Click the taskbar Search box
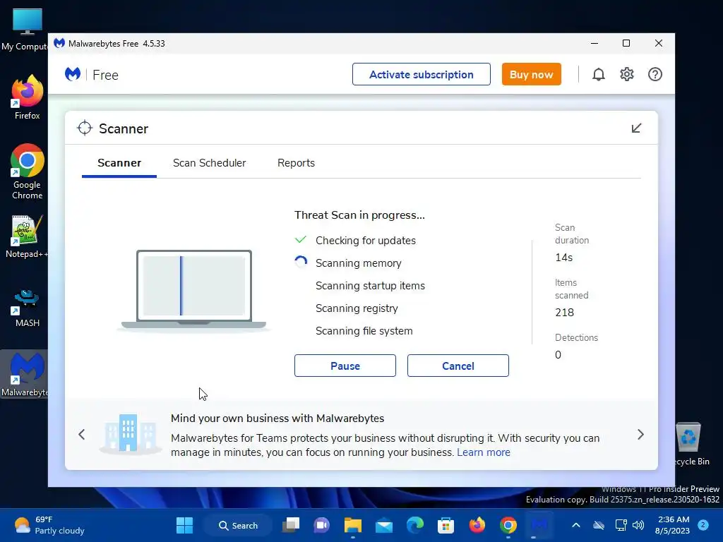This screenshot has width=723, height=542. [x=239, y=525]
